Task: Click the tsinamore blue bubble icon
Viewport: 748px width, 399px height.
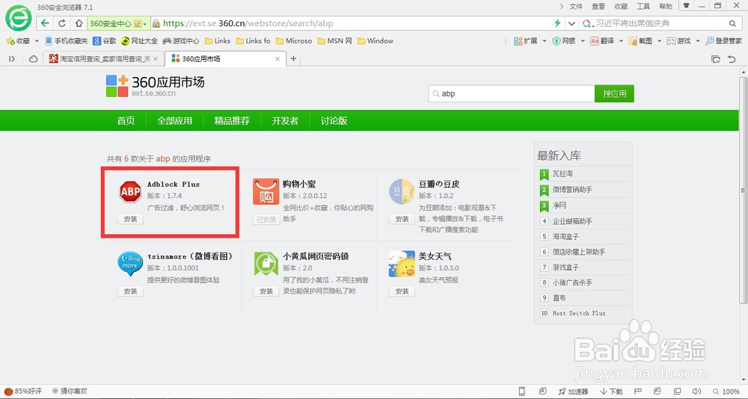Action: (x=129, y=264)
